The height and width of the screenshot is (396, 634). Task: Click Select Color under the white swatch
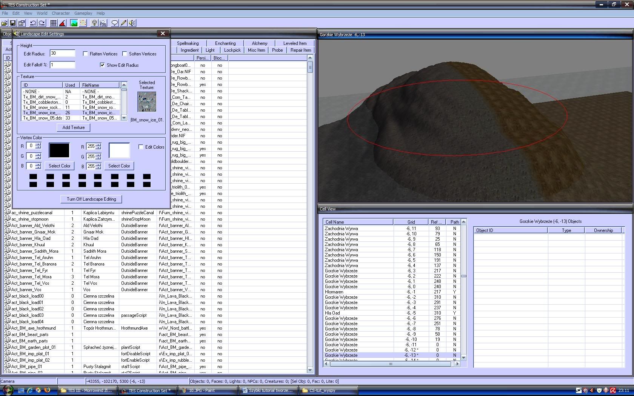pyautogui.click(x=119, y=166)
